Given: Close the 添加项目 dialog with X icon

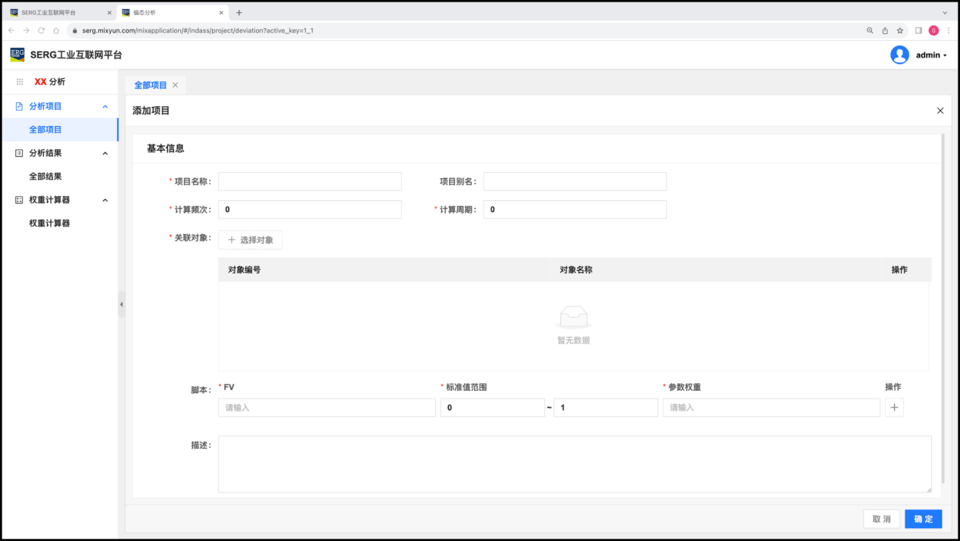Looking at the screenshot, I should pyautogui.click(x=940, y=111).
